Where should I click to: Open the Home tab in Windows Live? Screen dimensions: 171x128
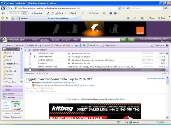(34, 40)
